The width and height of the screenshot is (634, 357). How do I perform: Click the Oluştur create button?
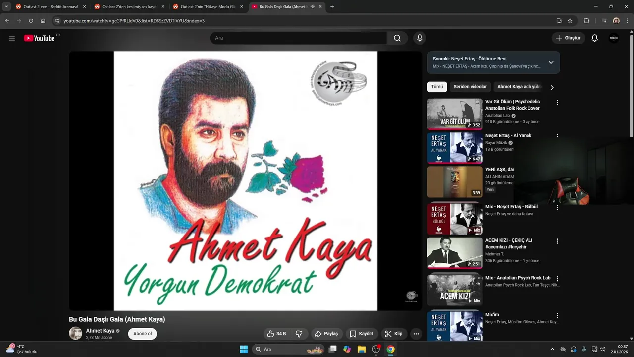point(569,38)
